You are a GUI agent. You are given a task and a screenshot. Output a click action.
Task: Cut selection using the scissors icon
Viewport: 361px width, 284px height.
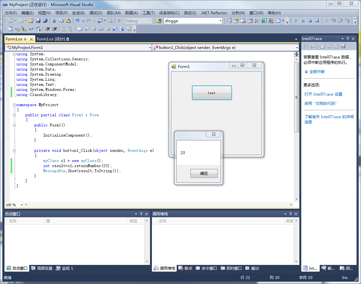(x=54, y=21)
